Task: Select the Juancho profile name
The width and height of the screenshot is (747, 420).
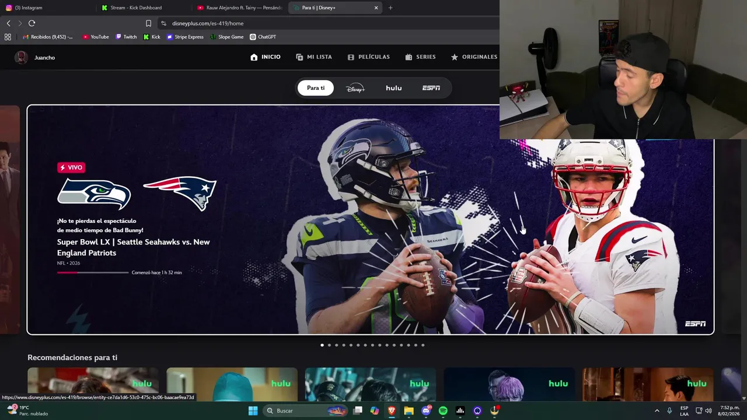Action: (x=44, y=58)
